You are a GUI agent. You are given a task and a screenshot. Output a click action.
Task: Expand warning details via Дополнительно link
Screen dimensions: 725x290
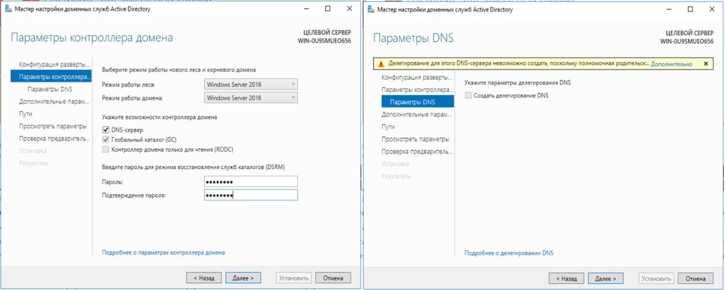click(671, 64)
